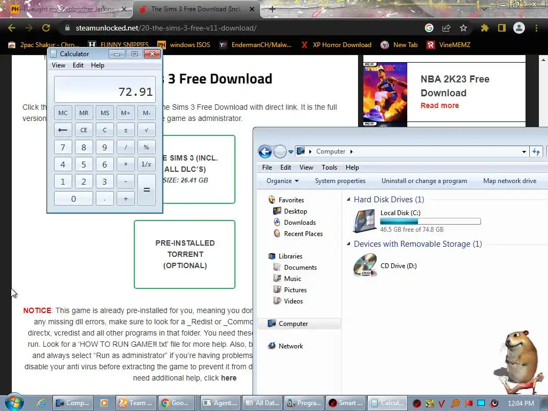
Task: Open a new Chrome tab
Action: [x=272, y=9]
